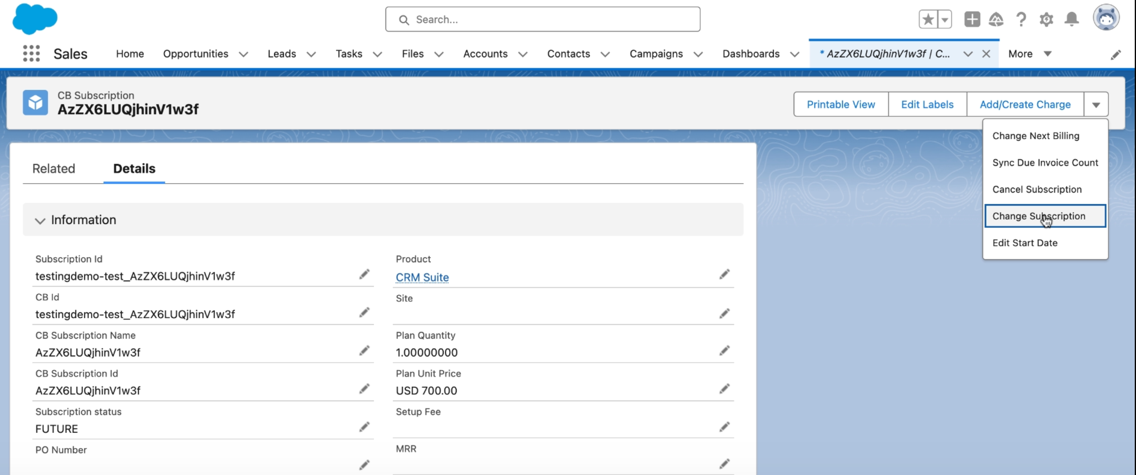Open the Notifications bell

pos(1072,20)
